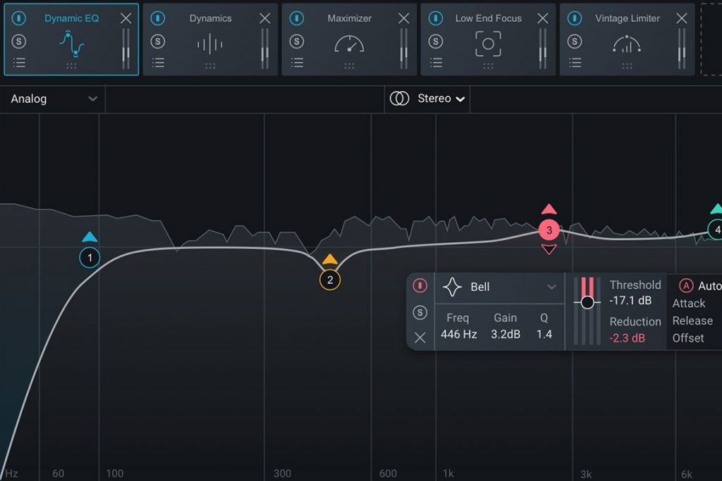Click the Dynamic EQ curve icon
This screenshot has width=722, height=481.
tap(71, 44)
